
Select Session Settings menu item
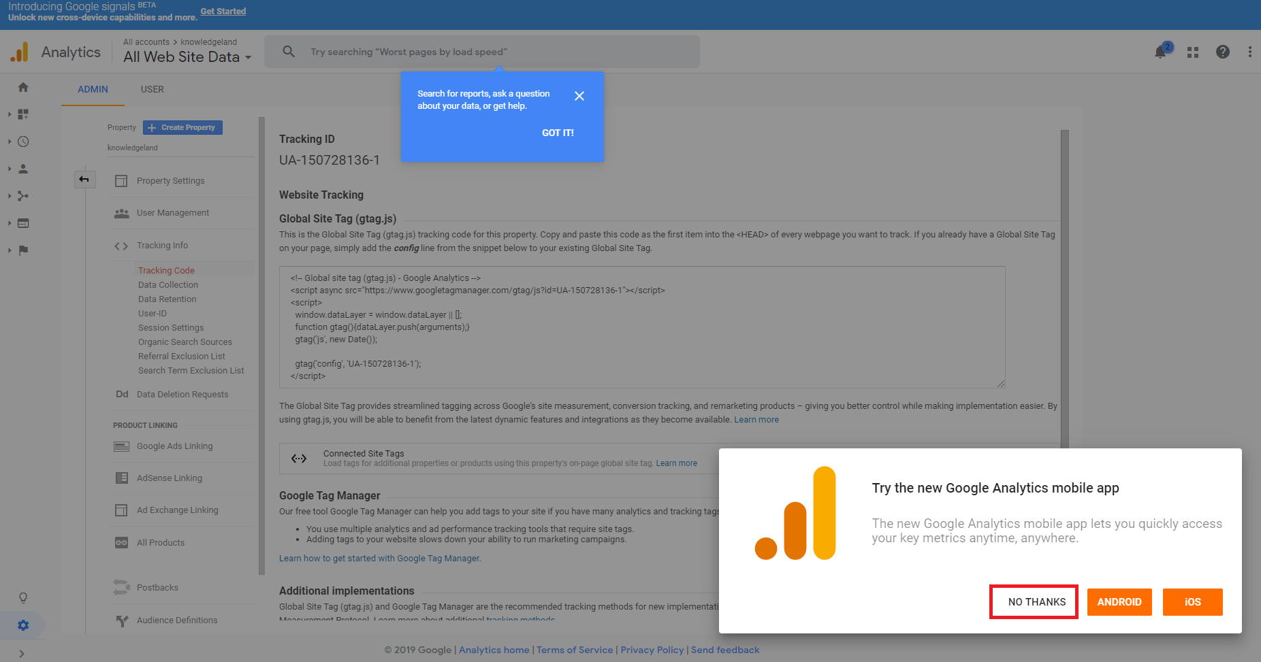[x=171, y=328]
